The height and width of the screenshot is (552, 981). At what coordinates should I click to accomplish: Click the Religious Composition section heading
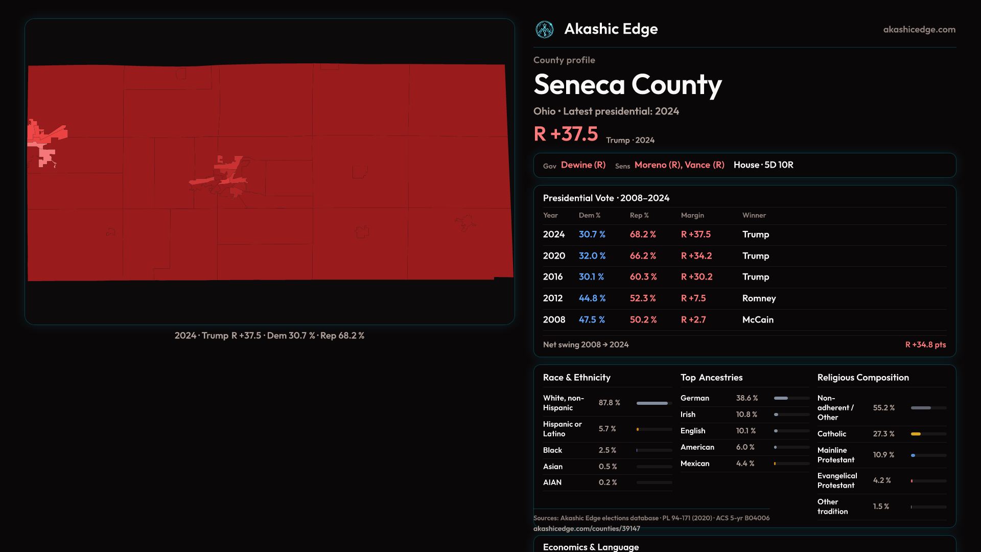862,378
